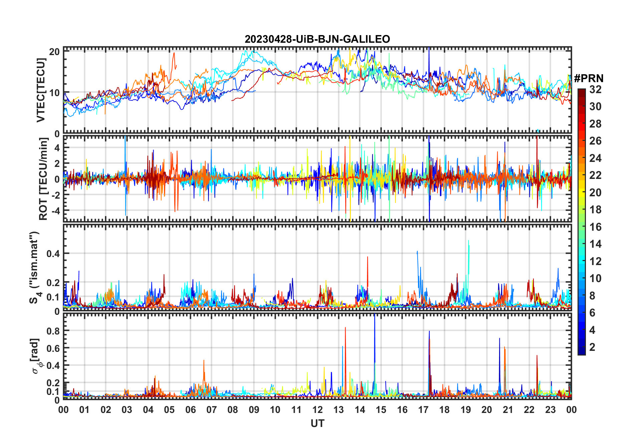
Task: Click the VTEC[TECU] y-axis label
Action: tap(41, 90)
